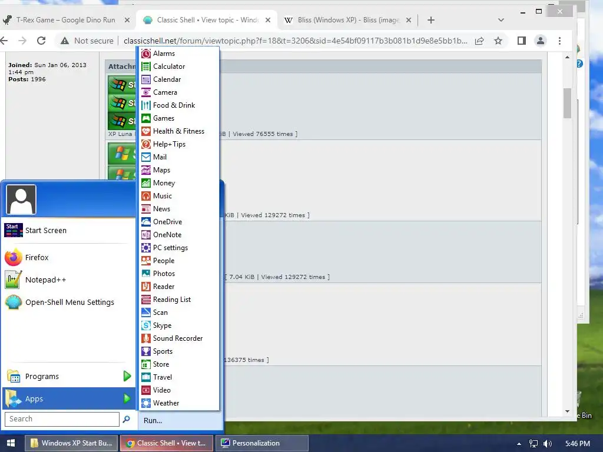The width and height of the screenshot is (603, 452).
Task: Open the Money app icon
Action: pos(146,183)
